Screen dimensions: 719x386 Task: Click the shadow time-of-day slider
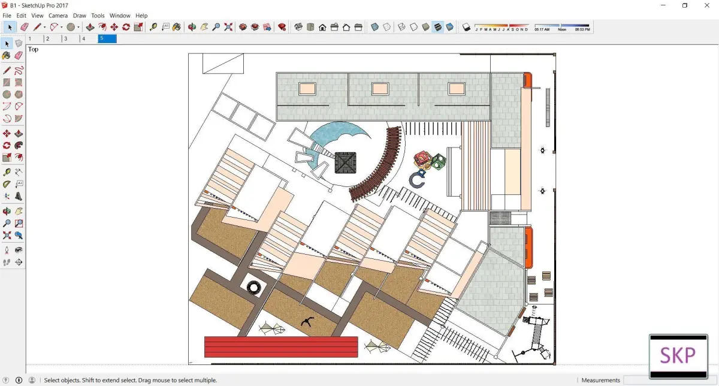(562, 27)
